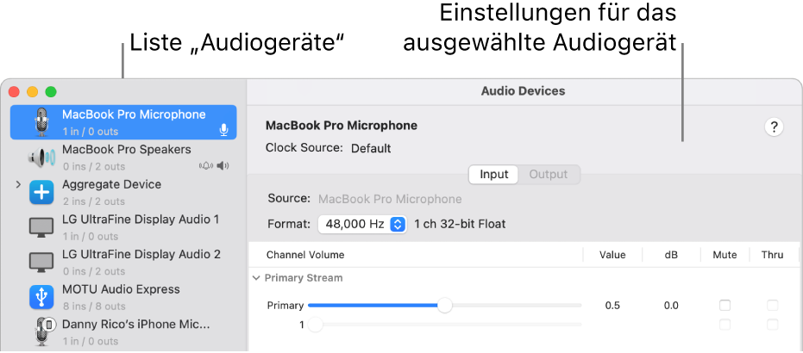803x353 pixels.
Task: Click the Aggregate Device plus icon
Action: pyautogui.click(x=42, y=192)
